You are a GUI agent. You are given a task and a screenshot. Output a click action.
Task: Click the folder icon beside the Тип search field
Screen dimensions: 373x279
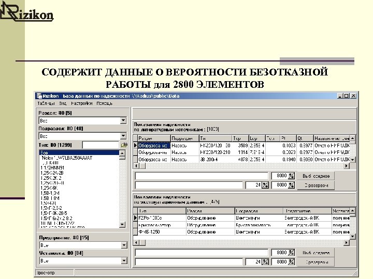point(124,145)
